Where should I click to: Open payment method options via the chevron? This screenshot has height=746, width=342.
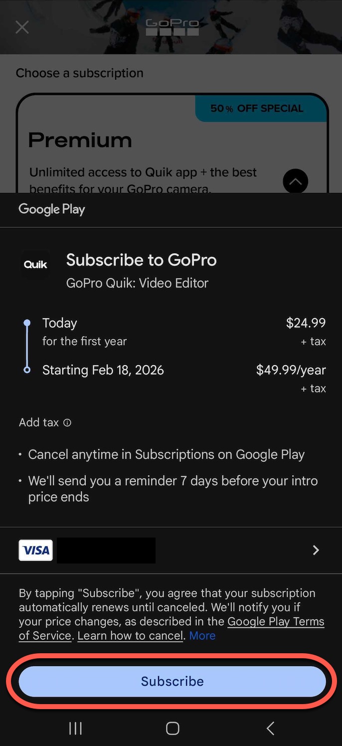[316, 550]
